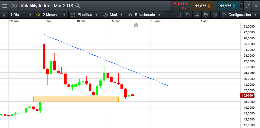This screenshot has width=260, height=128.
Task: Click the red 15,9250 current price label
Action: coord(247,96)
